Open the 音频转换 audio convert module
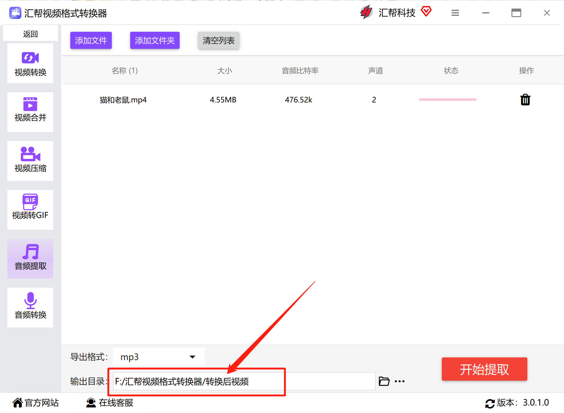Viewport: 564px width, 413px height. tap(30, 308)
